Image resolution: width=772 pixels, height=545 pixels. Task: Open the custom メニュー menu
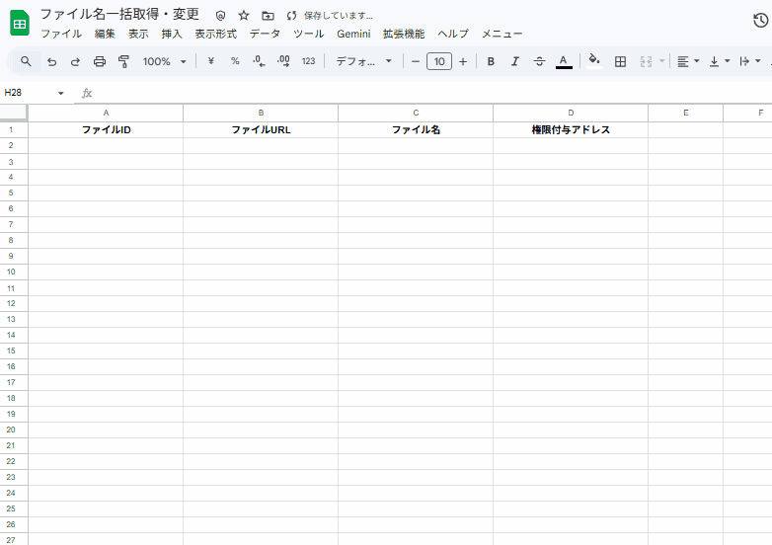click(502, 34)
